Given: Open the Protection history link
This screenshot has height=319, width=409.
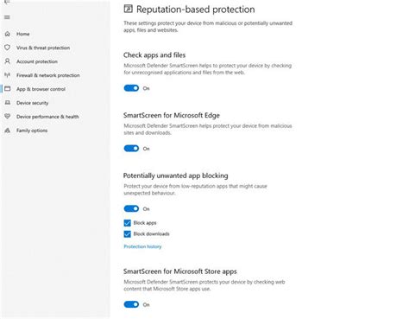Looking at the screenshot, I should pyautogui.click(x=142, y=246).
